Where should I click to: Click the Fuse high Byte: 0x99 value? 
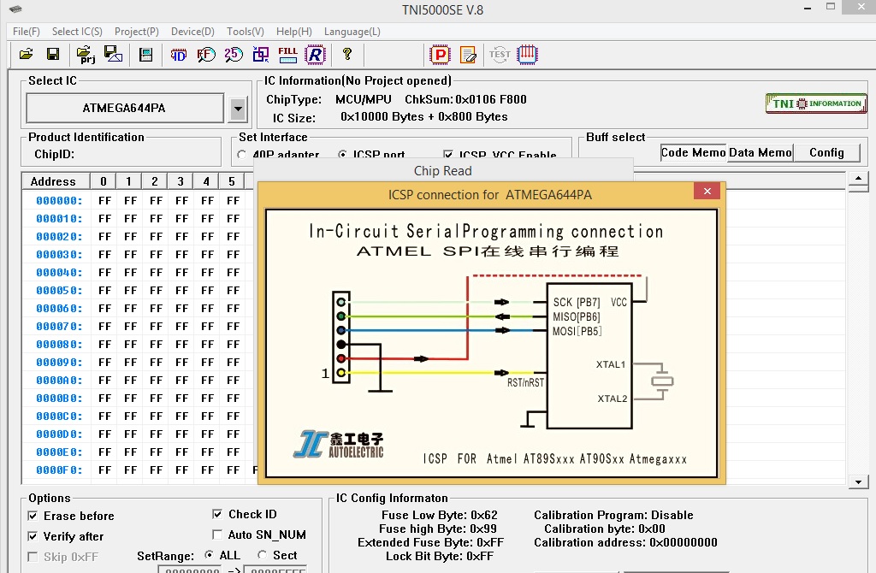(438, 529)
